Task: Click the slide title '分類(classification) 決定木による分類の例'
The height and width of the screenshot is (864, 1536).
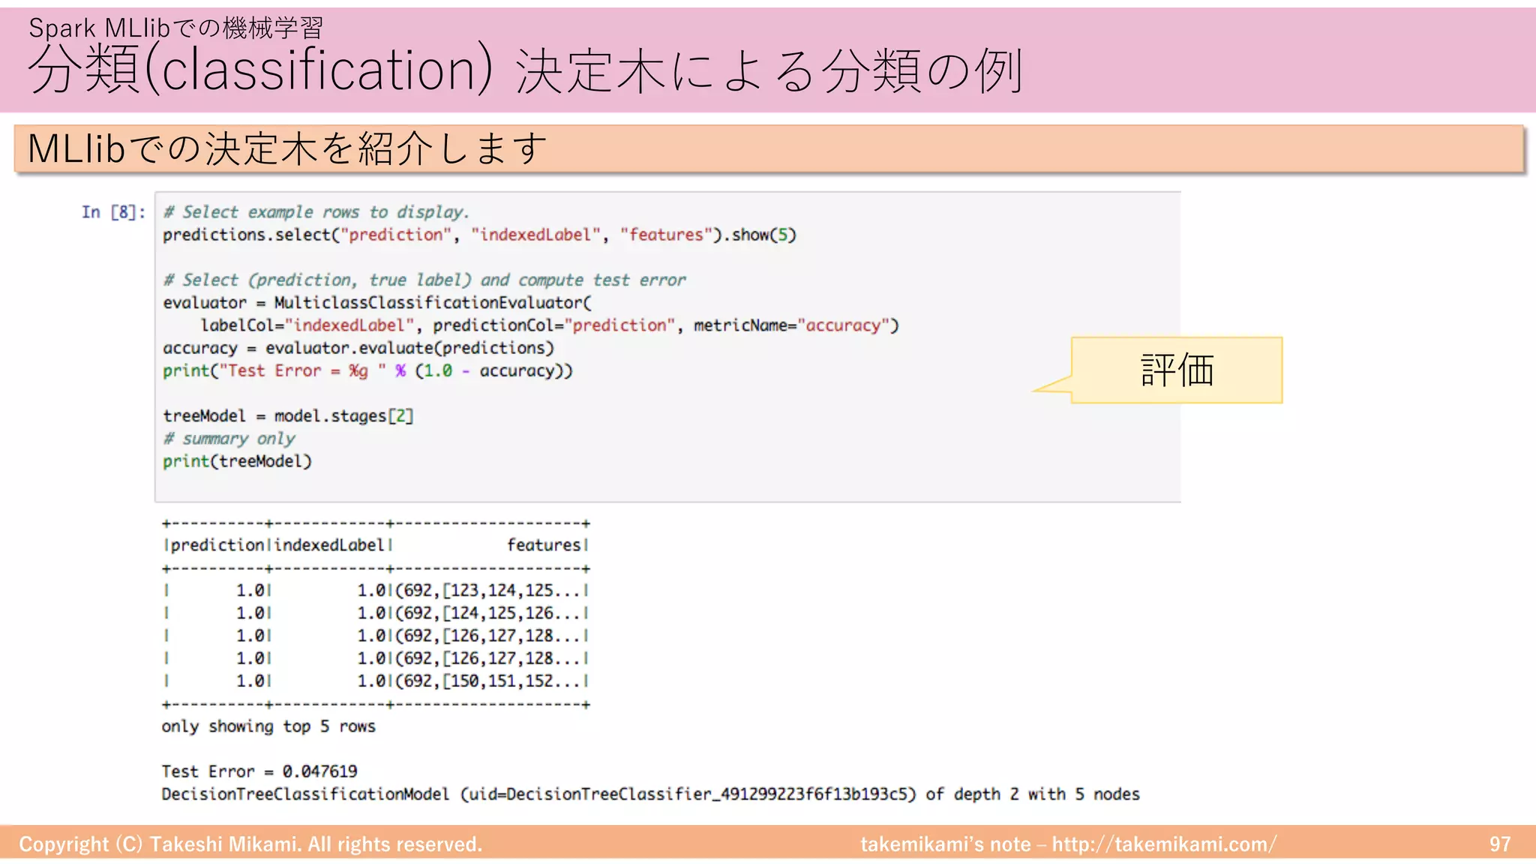Action: point(525,70)
